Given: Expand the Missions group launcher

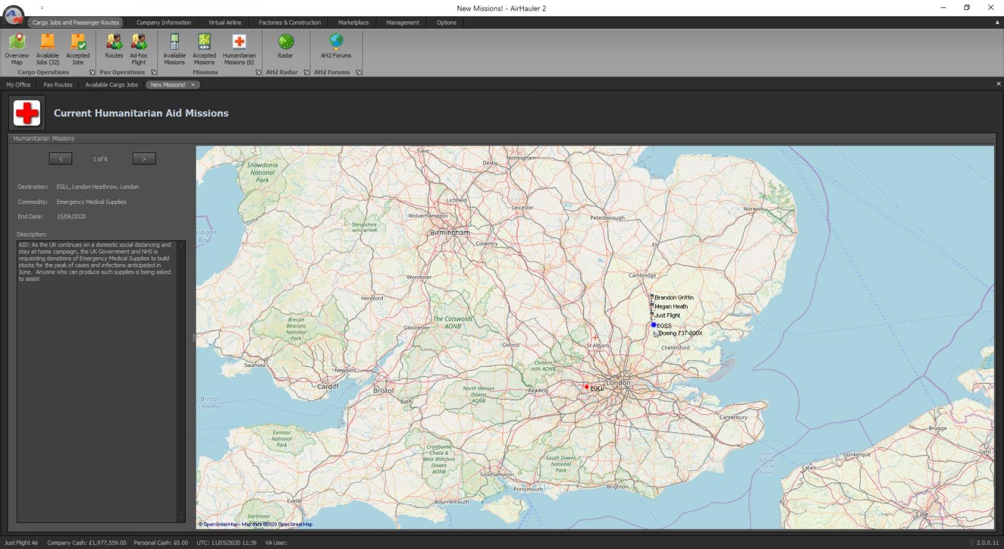Looking at the screenshot, I should (x=258, y=72).
